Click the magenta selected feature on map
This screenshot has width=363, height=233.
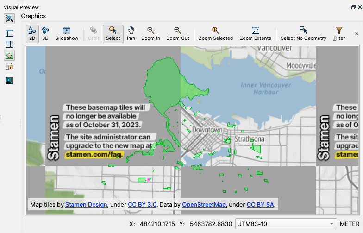click(149, 180)
